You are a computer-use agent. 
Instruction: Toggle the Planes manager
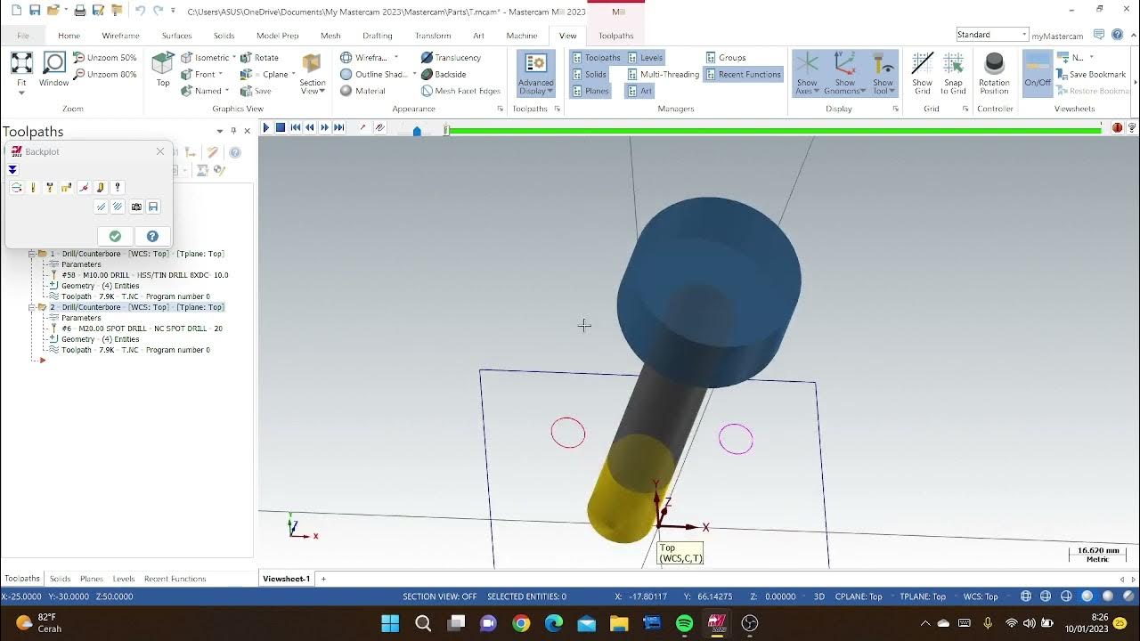(x=590, y=91)
